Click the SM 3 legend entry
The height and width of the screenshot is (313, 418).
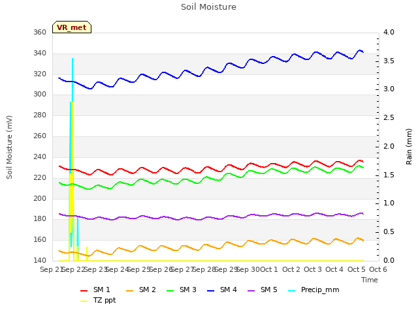[182, 290]
